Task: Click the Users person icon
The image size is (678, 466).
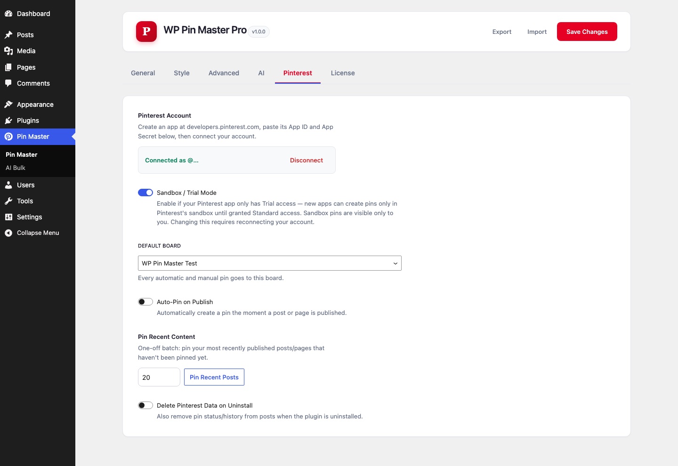Action: [x=8, y=185]
